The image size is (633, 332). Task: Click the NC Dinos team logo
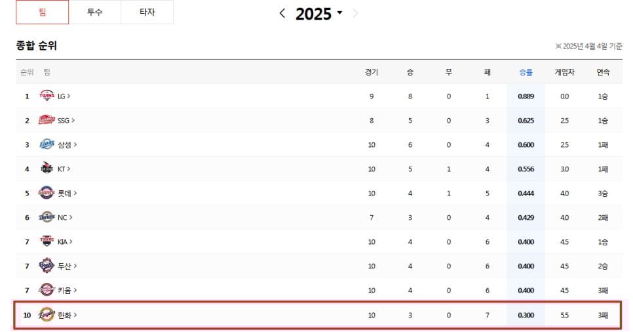pyautogui.click(x=47, y=217)
